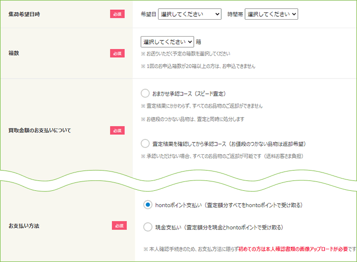Expand the 箱数 box count dropdown

pyautogui.click(x=168, y=42)
